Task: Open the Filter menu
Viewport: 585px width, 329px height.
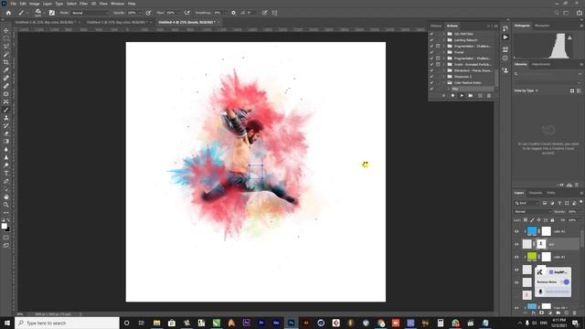Action: pos(83,4)
